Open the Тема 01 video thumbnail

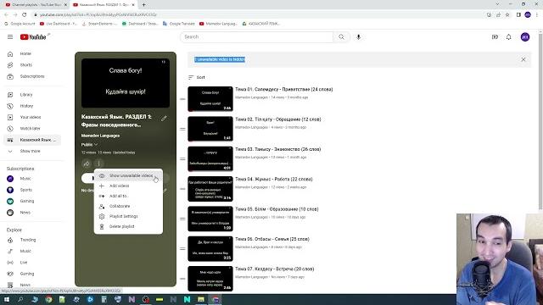(x=210, y=99)
